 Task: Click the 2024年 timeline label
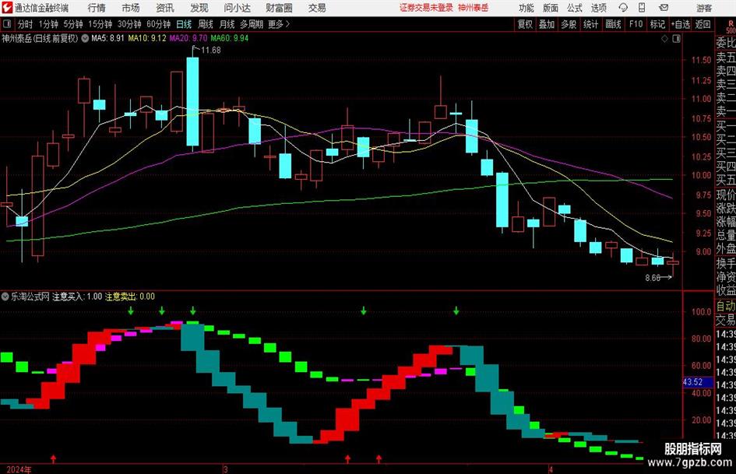click(19, 470)
